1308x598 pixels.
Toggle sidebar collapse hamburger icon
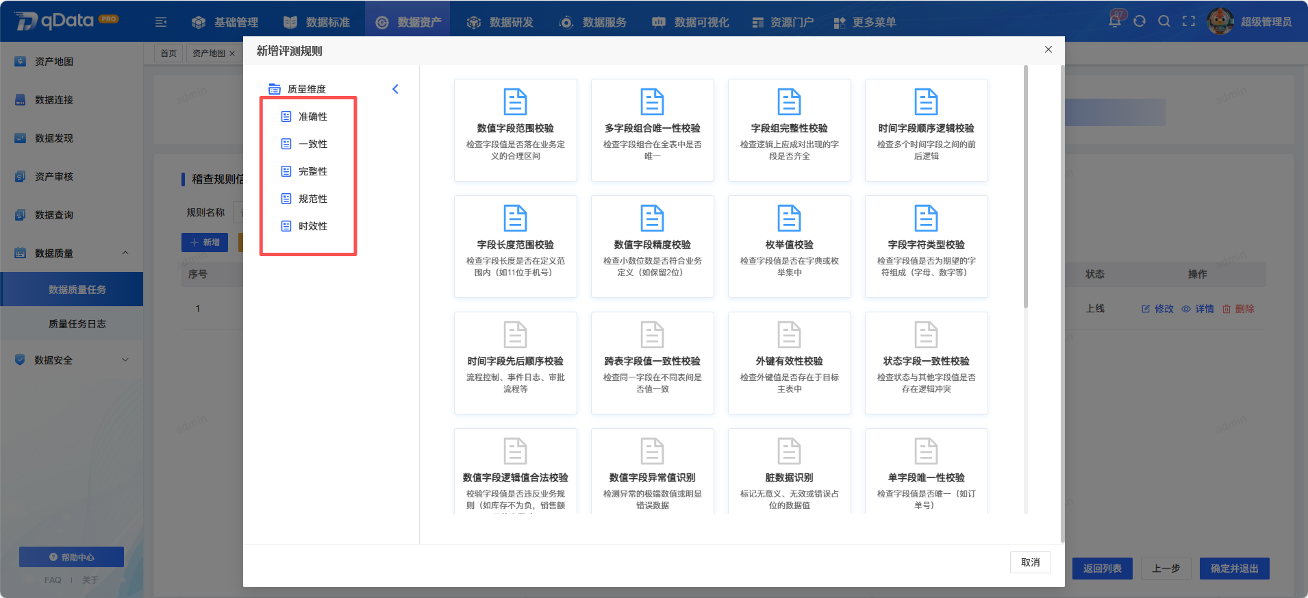click(x=161, y=22)
